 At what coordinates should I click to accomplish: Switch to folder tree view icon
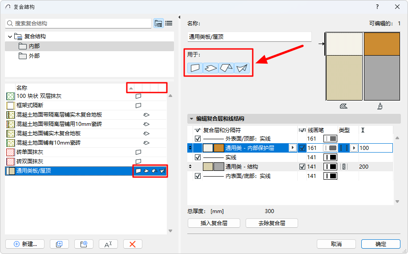(x=158, y=23)
